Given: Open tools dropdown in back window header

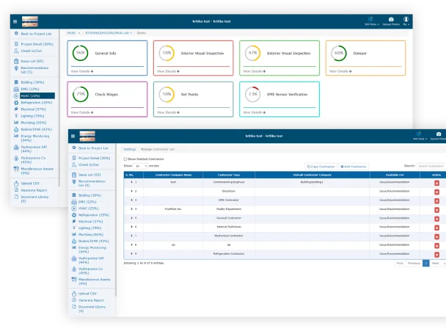Looking at the screenshot, I should click(x=371, y=21).
